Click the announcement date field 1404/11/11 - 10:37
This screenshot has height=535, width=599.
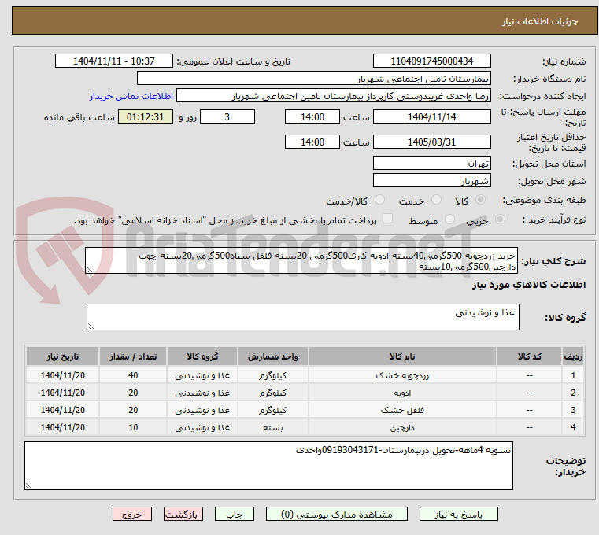(x=114, y=61)
